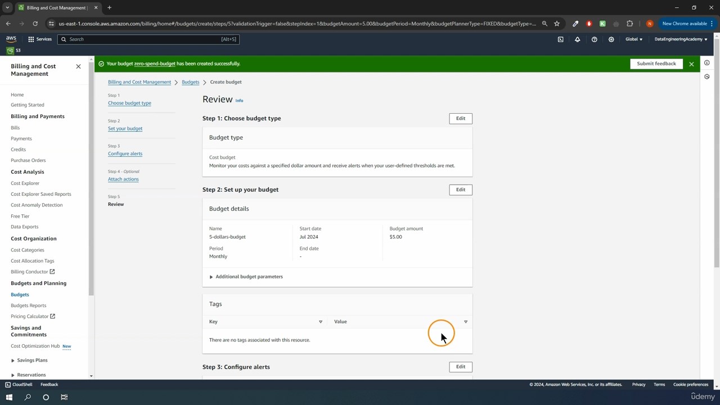This screenshot has height=405, width=720.
Task: Open console settings gear icon
Action: point(611,39)
